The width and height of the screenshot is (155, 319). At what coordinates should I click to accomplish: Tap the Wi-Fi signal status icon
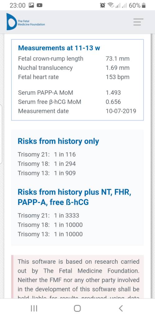[111, 6]
